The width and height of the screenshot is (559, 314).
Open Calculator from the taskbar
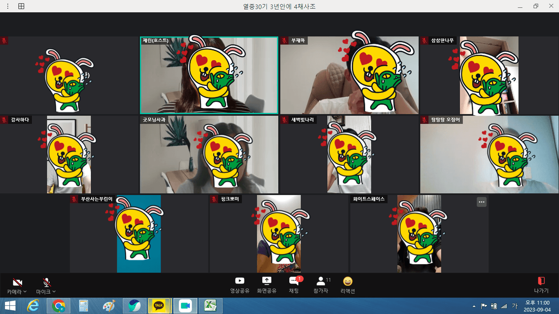pos(84,306)
